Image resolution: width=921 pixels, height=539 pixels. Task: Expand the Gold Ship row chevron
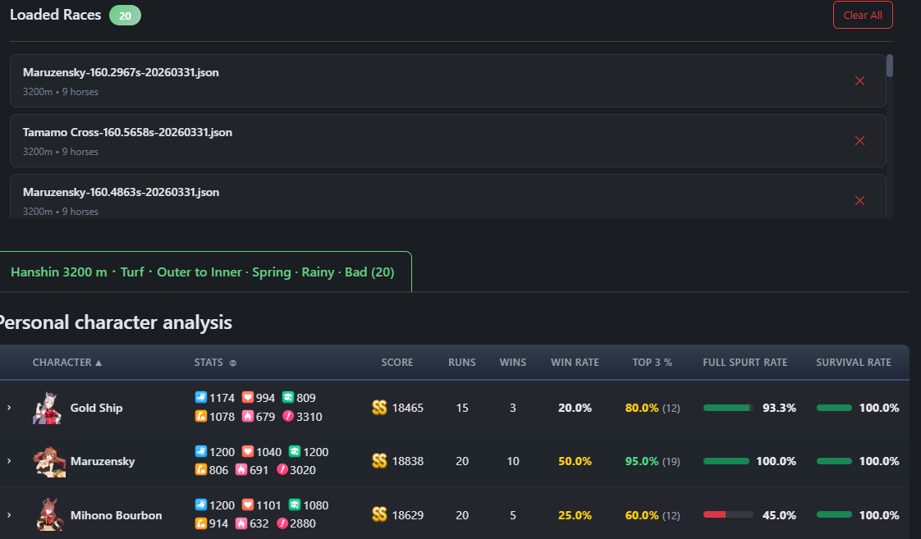[x=9, y=408]
